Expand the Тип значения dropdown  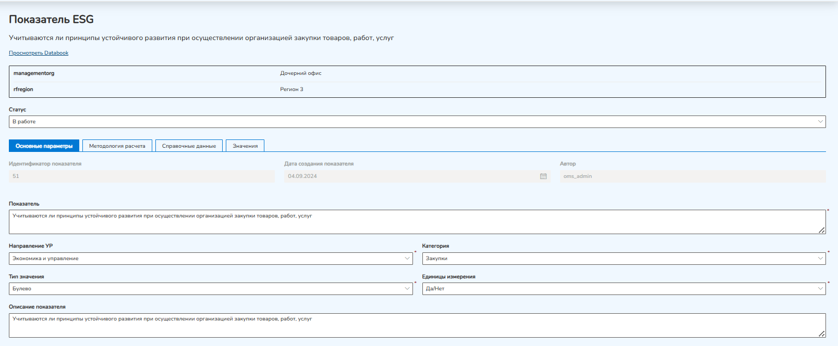(211, 289)
